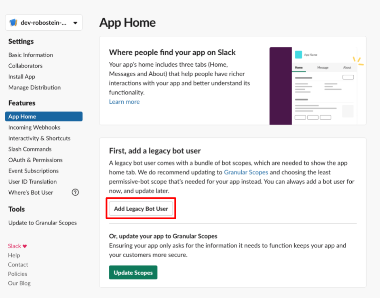Open the Policies link
Image resolution: width=380 pixels, height=298 pixels.
coord(17,274)
